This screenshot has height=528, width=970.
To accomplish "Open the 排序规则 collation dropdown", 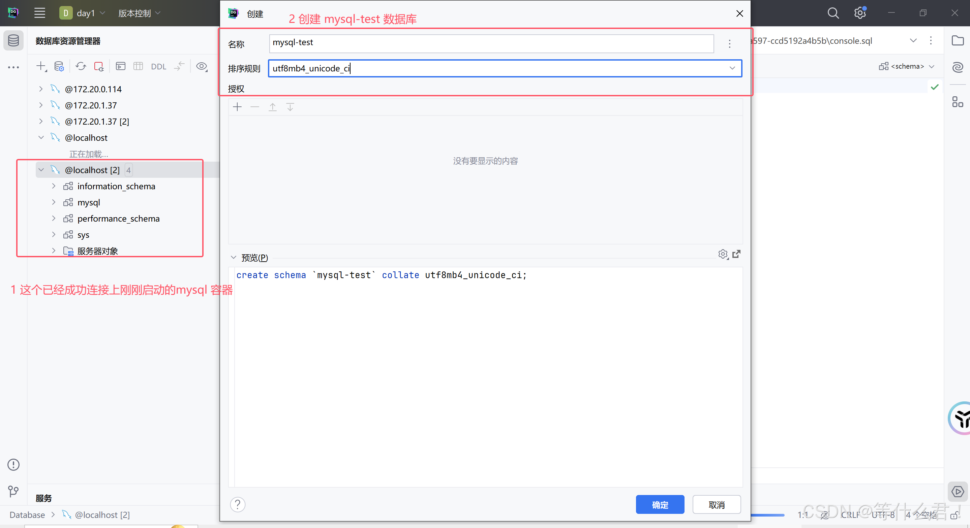I will point(732,68).
